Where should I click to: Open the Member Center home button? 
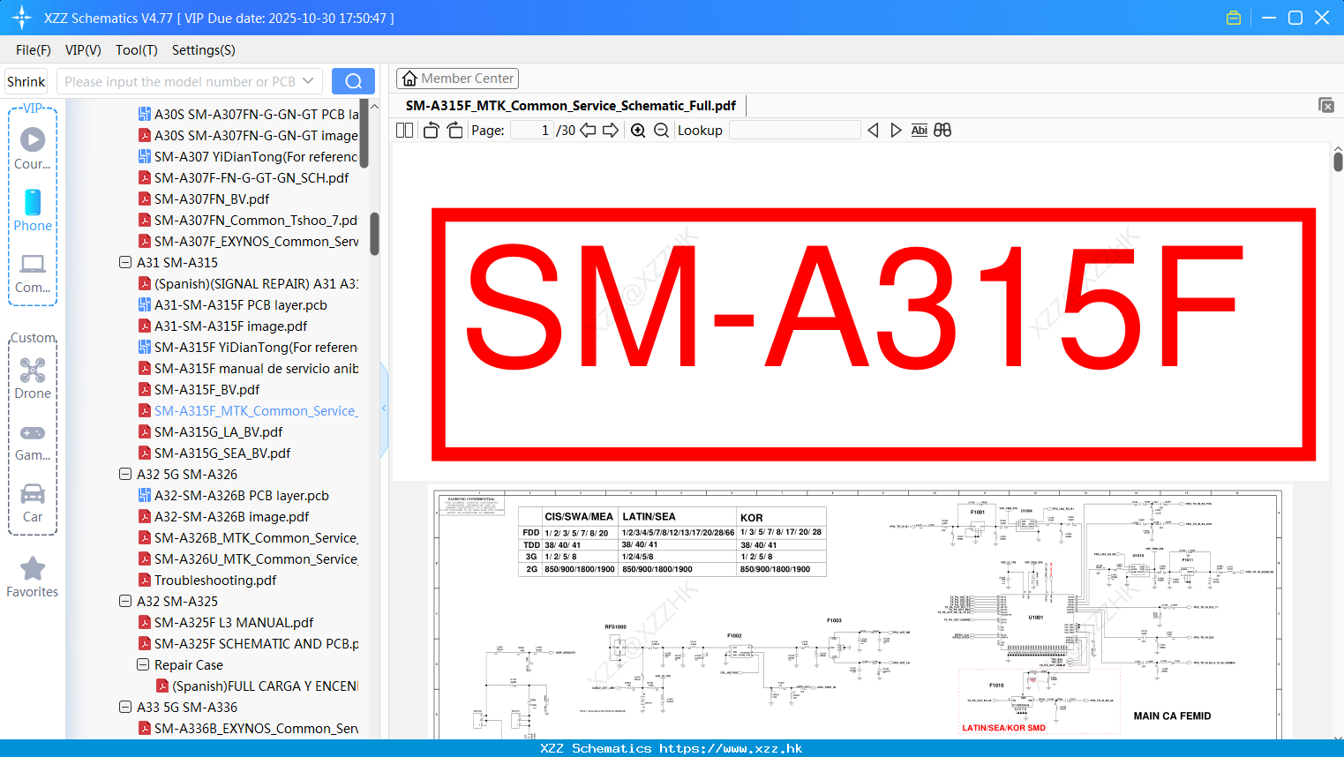coord(457,79)
